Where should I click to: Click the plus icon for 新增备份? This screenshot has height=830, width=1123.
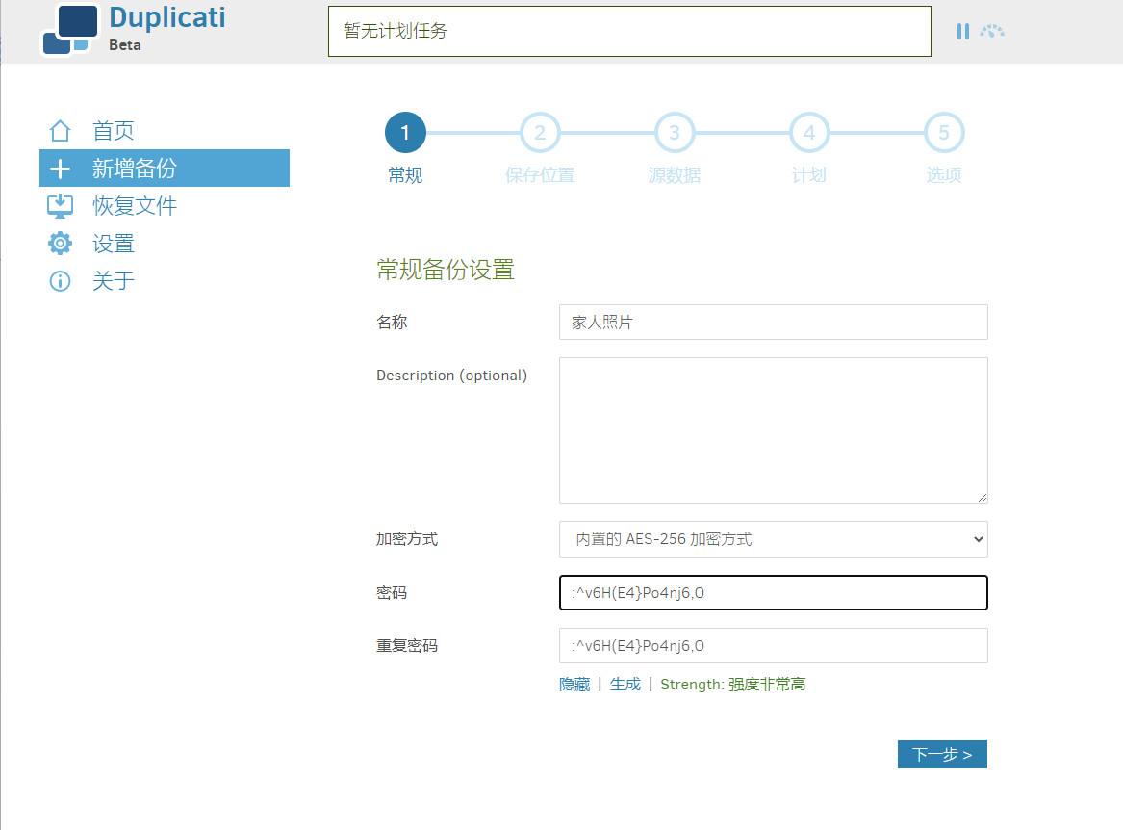tap(60, 169)
